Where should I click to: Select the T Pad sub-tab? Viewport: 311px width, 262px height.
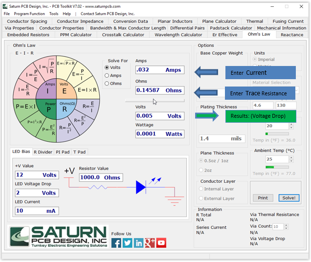pos(79,152)
